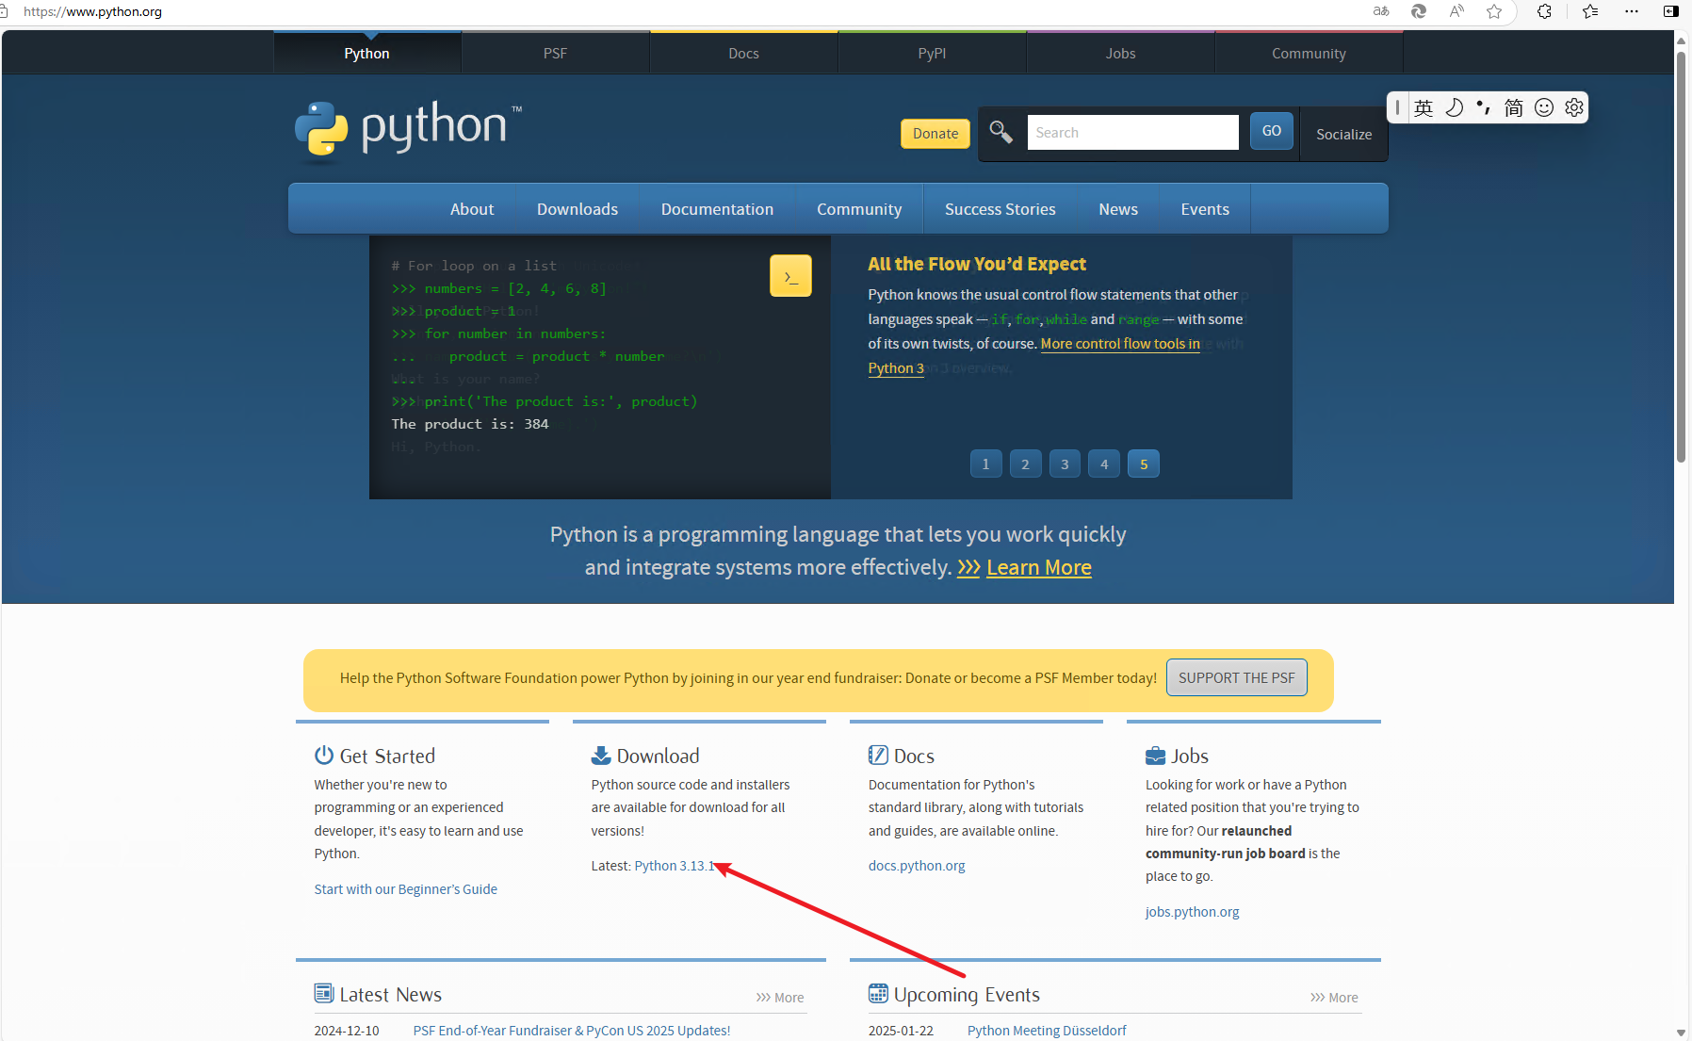This screenshot has width=1692, height=1041.
Task: Add this page to favorites star icon
Action: (x=1494, y=11)
